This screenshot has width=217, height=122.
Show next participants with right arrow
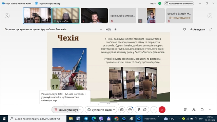(210, 16)
